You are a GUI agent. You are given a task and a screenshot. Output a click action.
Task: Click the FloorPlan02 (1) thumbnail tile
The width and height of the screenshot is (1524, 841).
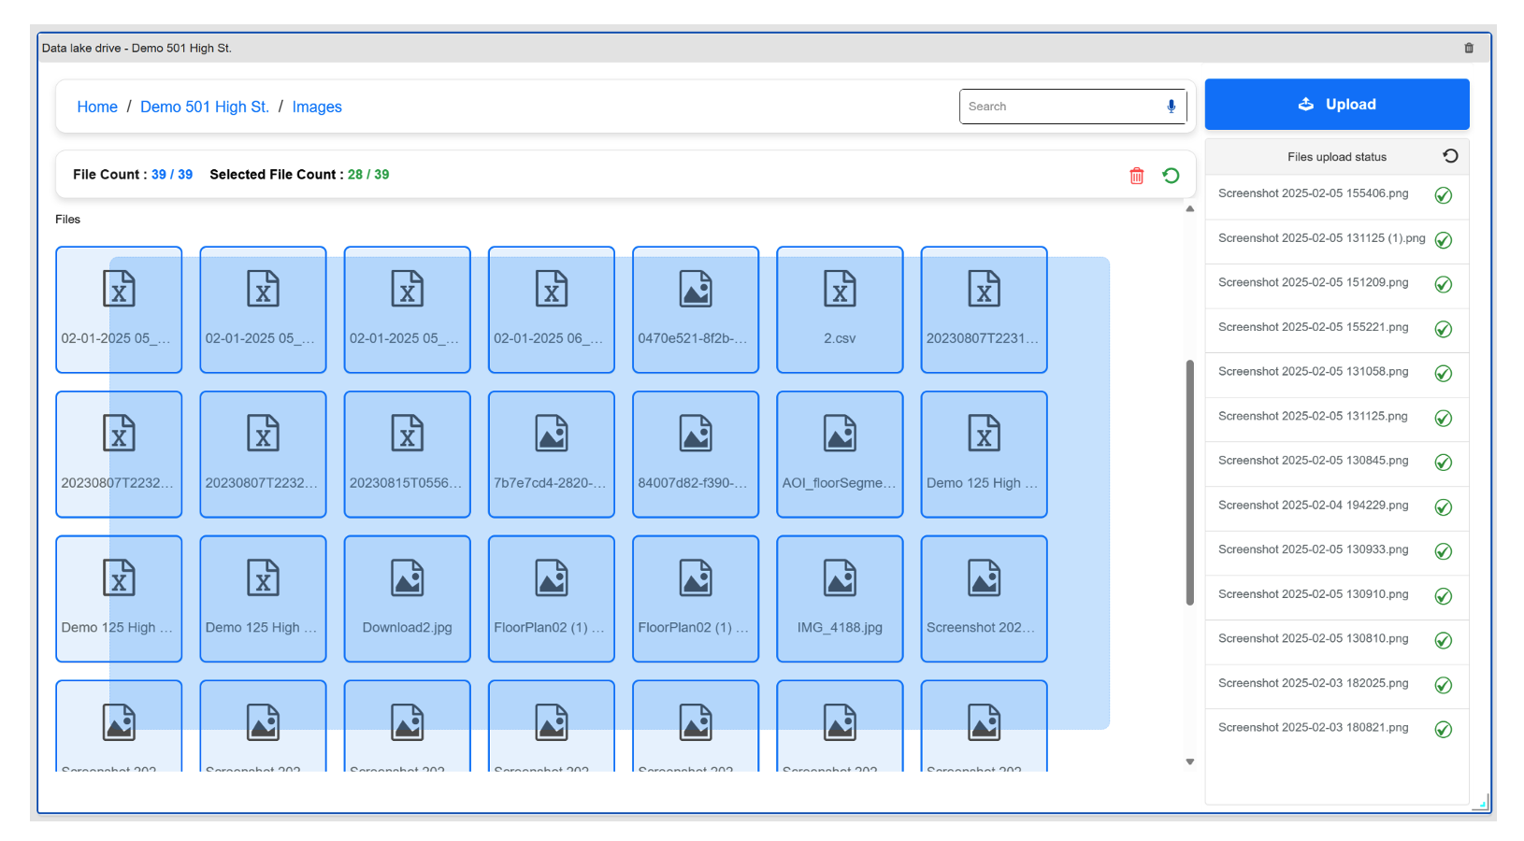551,598
